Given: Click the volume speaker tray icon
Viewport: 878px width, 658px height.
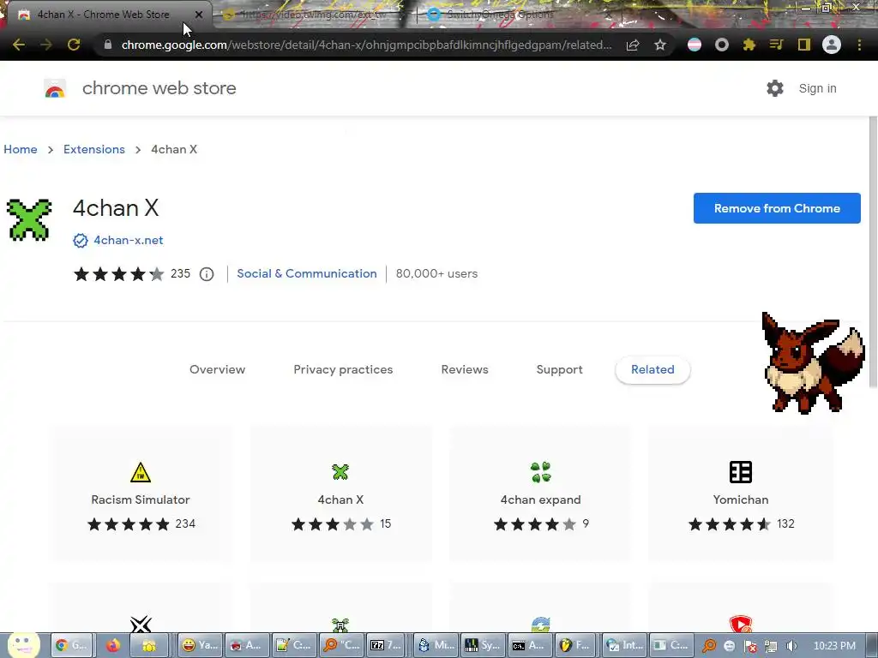Looking at the screenshot, I should point(791,646).
